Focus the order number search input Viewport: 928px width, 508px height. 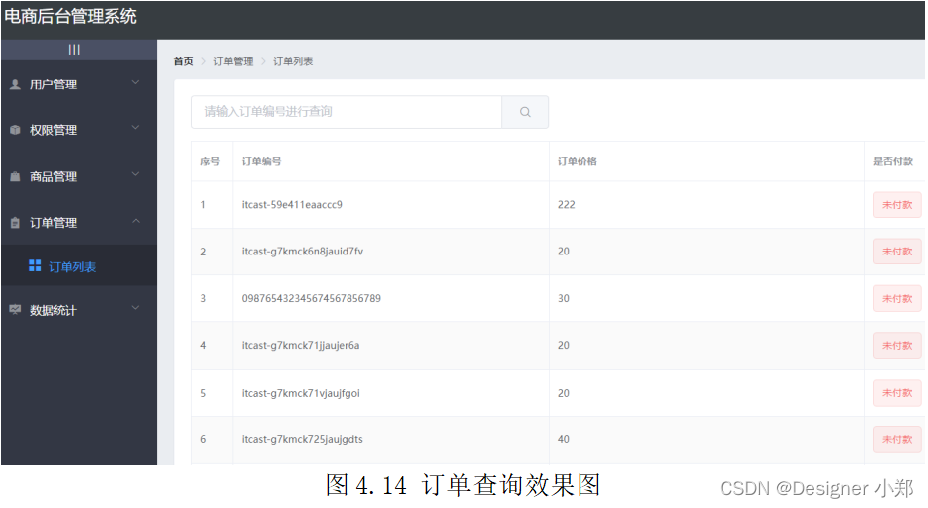point(347,112)
